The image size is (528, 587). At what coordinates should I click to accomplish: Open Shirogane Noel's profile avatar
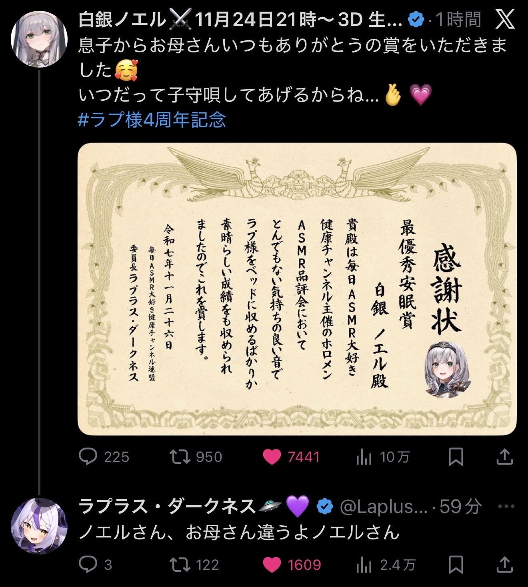coord(39,39)
